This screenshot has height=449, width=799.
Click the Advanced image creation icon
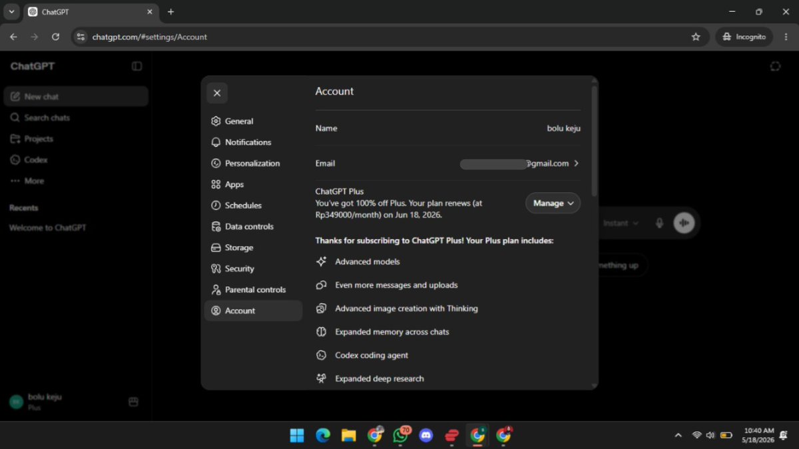click(x=321, y=309)
